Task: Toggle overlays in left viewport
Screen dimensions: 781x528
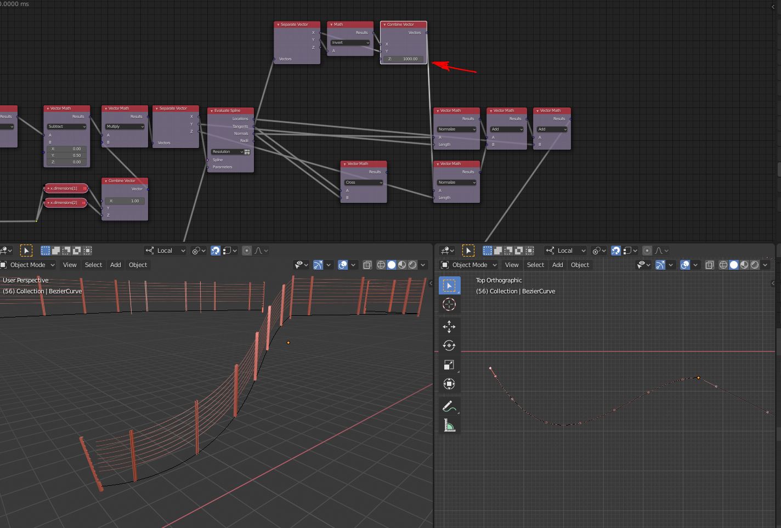Action: [343, 265]
